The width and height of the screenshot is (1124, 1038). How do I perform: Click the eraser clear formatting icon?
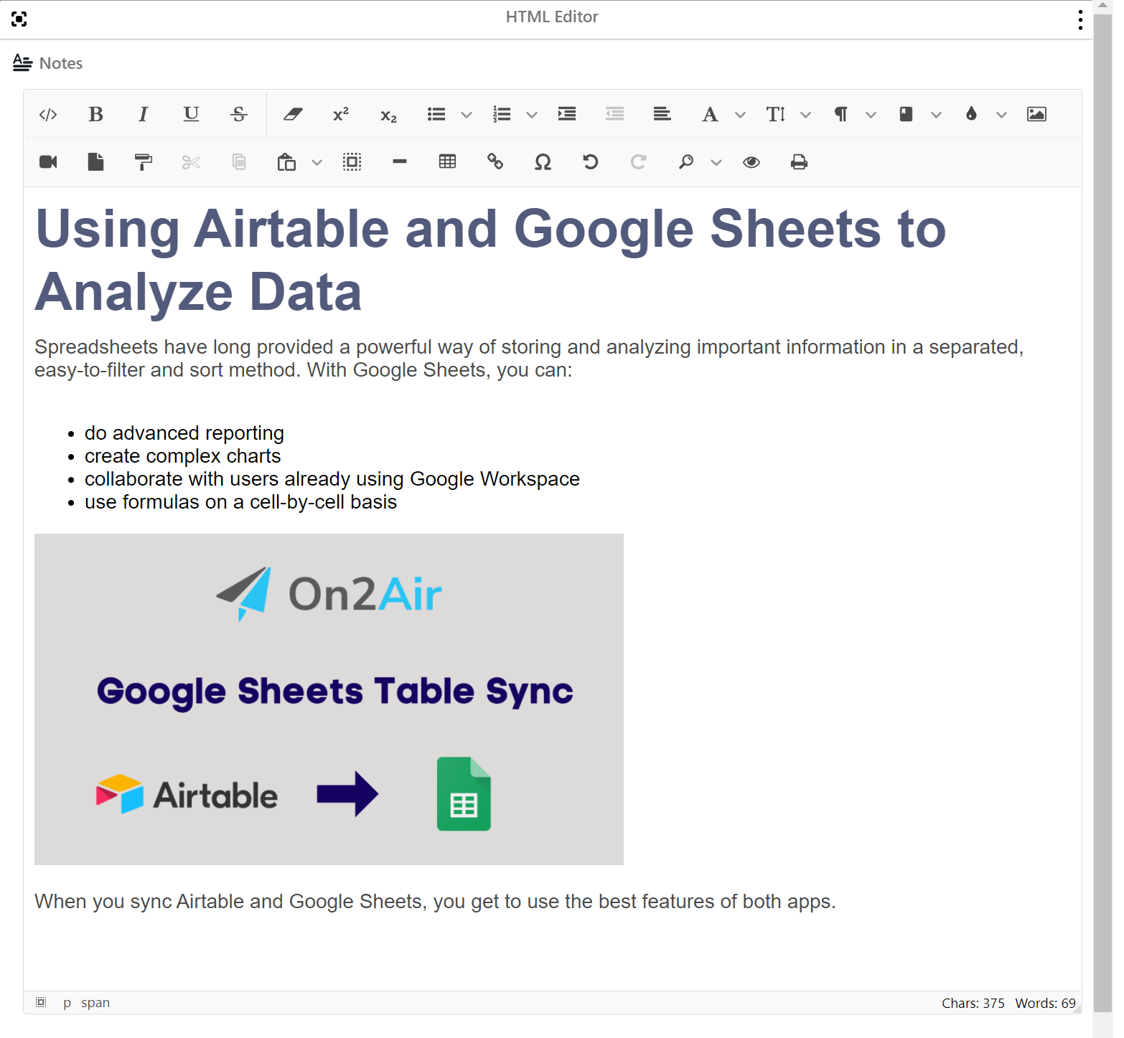point(293,115)
